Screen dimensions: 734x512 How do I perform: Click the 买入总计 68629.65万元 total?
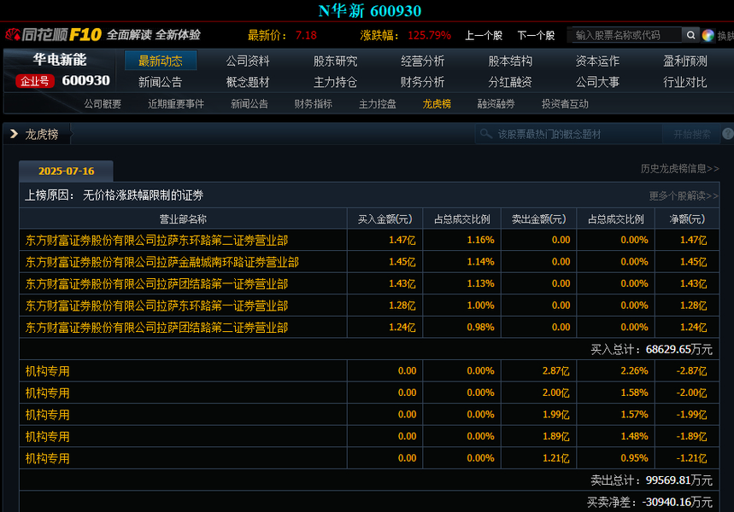pyautogui.click(x=652, y=349)
